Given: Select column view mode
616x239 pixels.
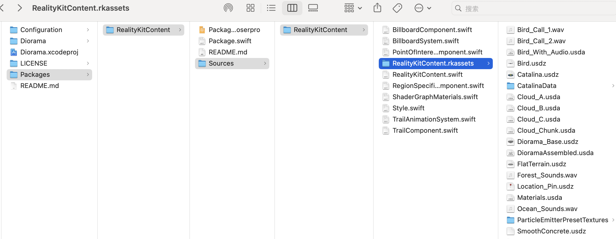Looking at the screenshot, I should (292, 8).
